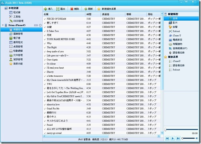Click the Next track playback button
This screenshot has height=144, width=201.
pos(178,138)
